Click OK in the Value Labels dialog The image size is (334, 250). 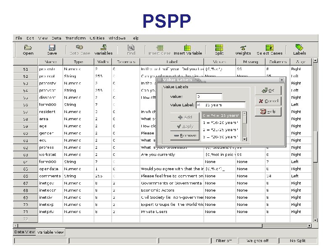(268, 90)
